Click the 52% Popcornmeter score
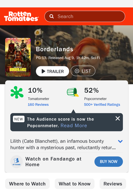The image size is (133, 192). pos(91,90)
